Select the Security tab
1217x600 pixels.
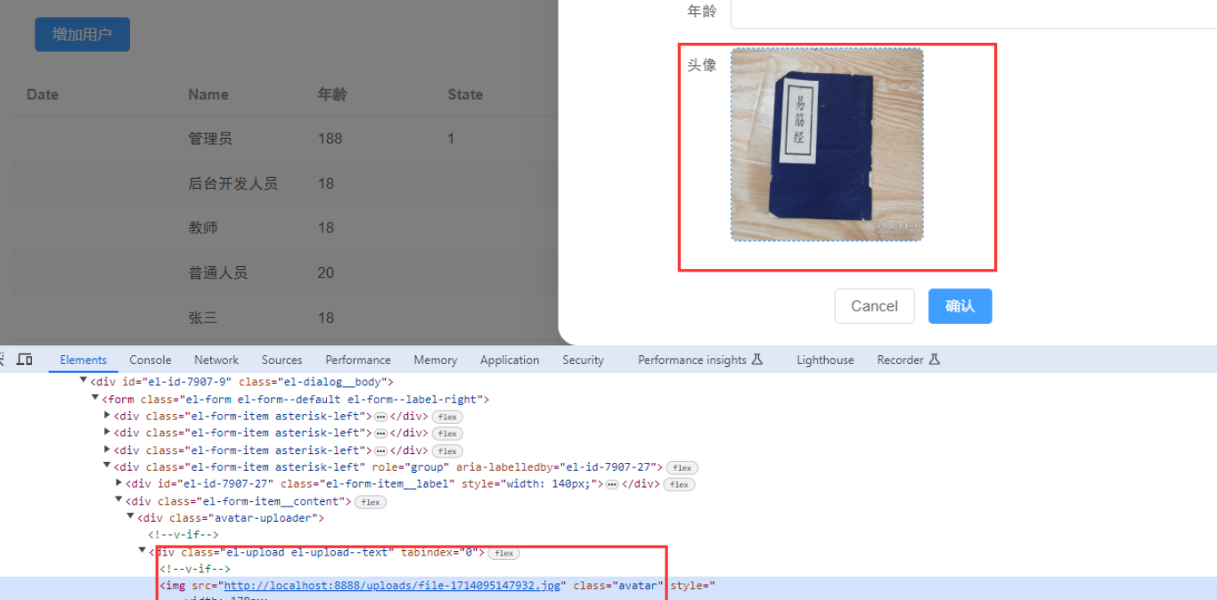[x=583, y=360]
